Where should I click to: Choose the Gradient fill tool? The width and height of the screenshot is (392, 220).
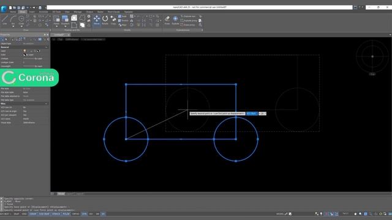(65, 19)
